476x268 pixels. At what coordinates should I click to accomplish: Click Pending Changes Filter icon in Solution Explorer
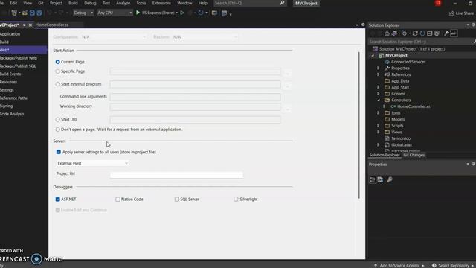click(x=405, y=33)
